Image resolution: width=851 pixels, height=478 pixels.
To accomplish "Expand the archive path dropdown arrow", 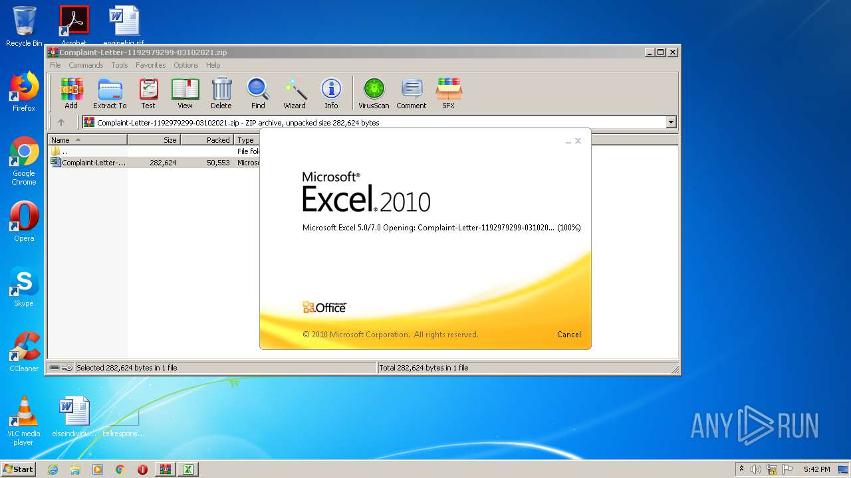I will pyautogui.click(x=671, y=122).
